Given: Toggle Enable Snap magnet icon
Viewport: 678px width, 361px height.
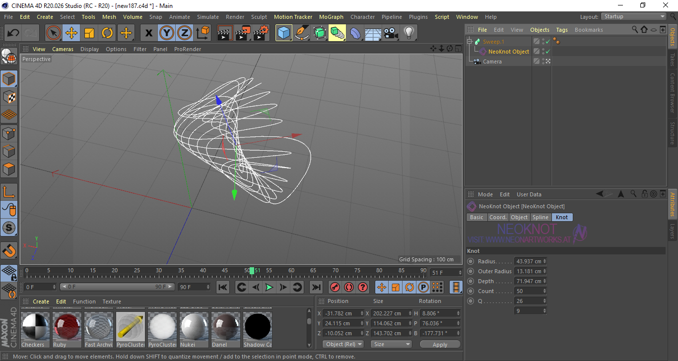Looking at the screenshot, I should pyautogui.click(x=9, y=250).
